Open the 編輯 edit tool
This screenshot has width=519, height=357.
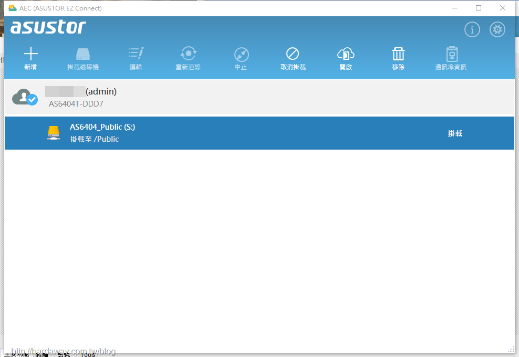(136, 53)
